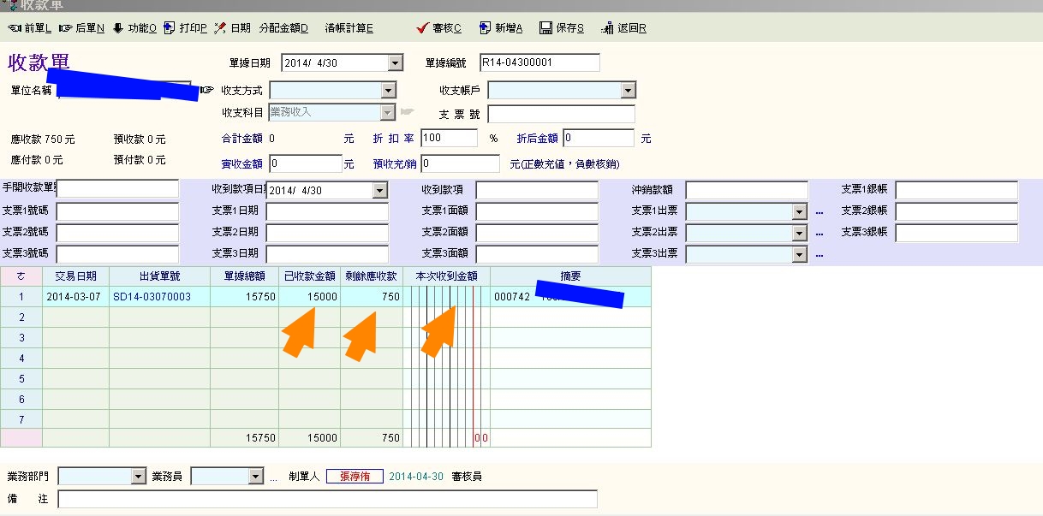Click the 后單 next record icon
This screenshot has width=1043, height=516.
tap(66, 28)
